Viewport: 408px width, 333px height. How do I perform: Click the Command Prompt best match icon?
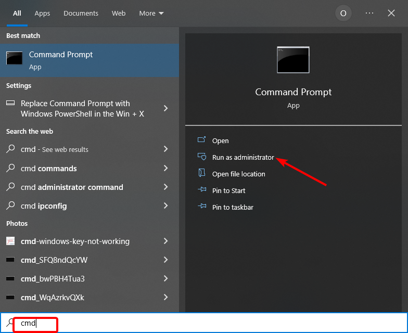point(15,58)
